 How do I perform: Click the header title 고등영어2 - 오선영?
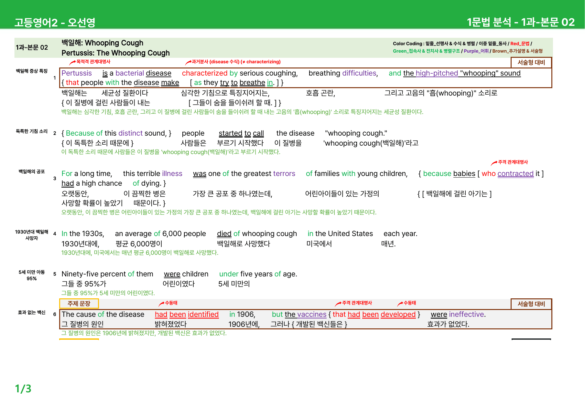[55, 23]
